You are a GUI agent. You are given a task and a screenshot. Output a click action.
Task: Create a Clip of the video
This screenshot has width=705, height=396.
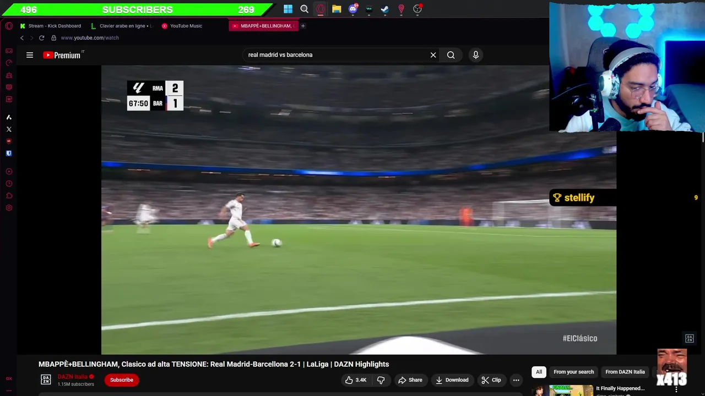click(491, 380)
